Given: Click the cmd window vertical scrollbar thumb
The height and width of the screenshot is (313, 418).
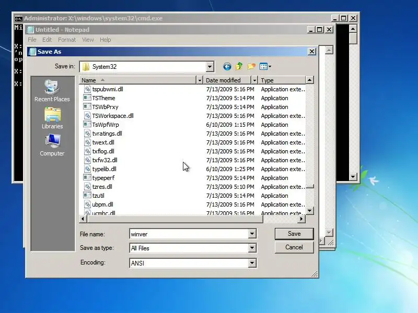Looking at the screenshot, I should (353, 38).
